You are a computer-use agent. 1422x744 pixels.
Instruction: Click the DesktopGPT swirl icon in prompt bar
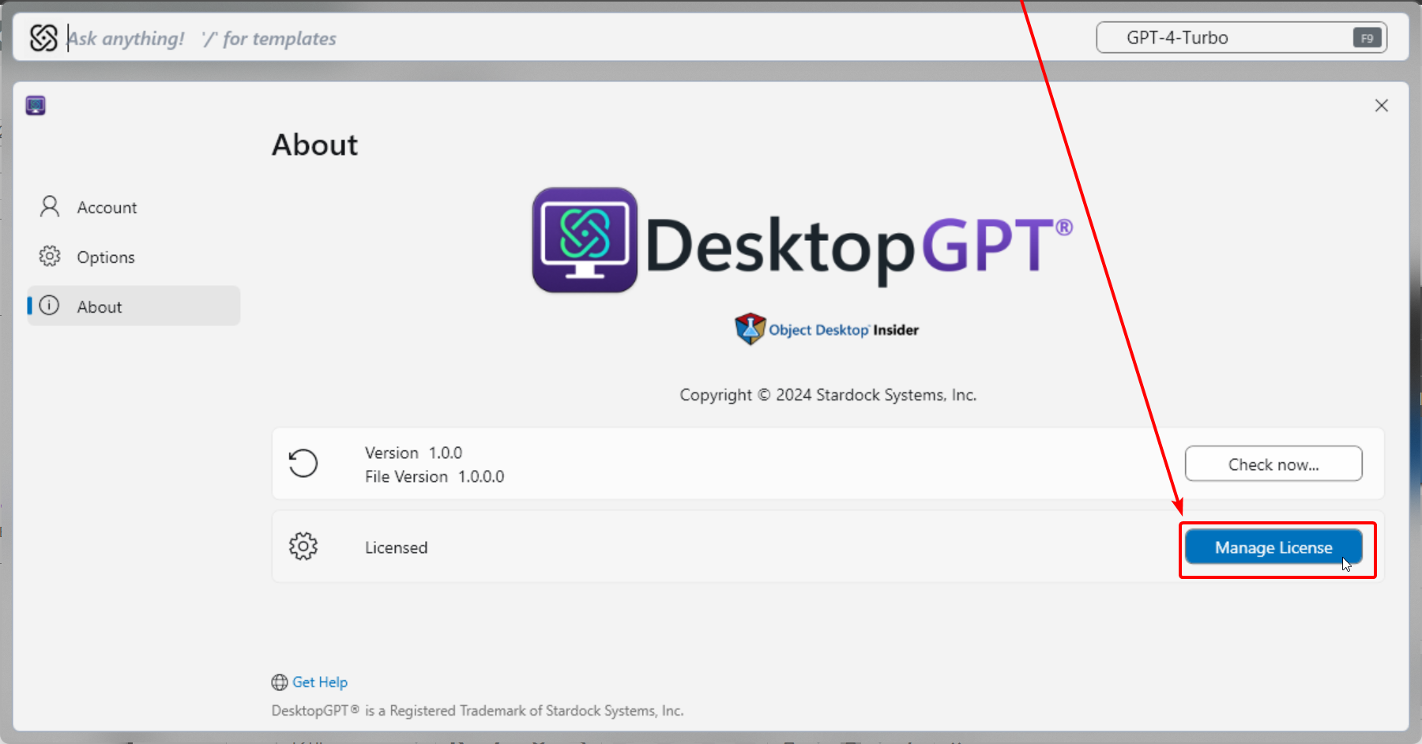(x=43, y=38)
